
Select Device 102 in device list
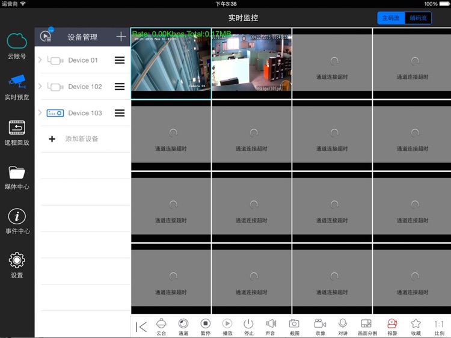(83, 87)
